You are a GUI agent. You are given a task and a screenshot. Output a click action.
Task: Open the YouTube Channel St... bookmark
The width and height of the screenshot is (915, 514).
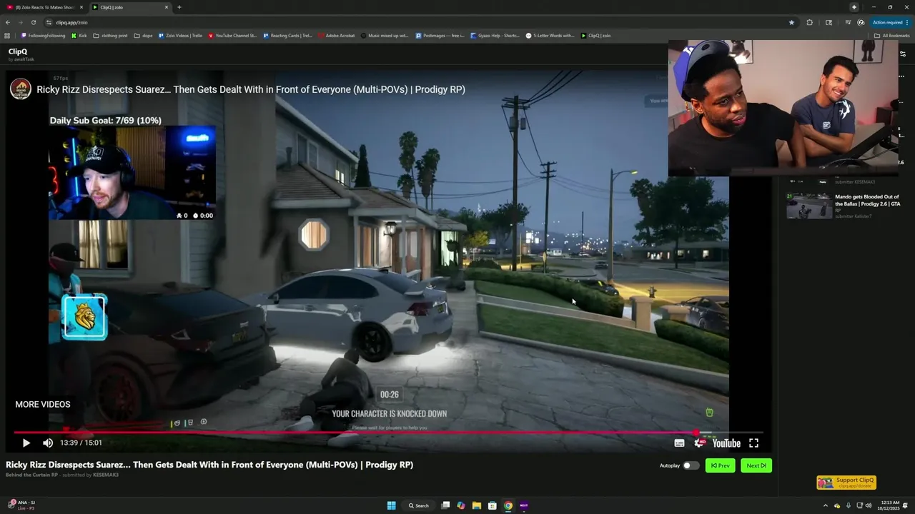point(232,36)
